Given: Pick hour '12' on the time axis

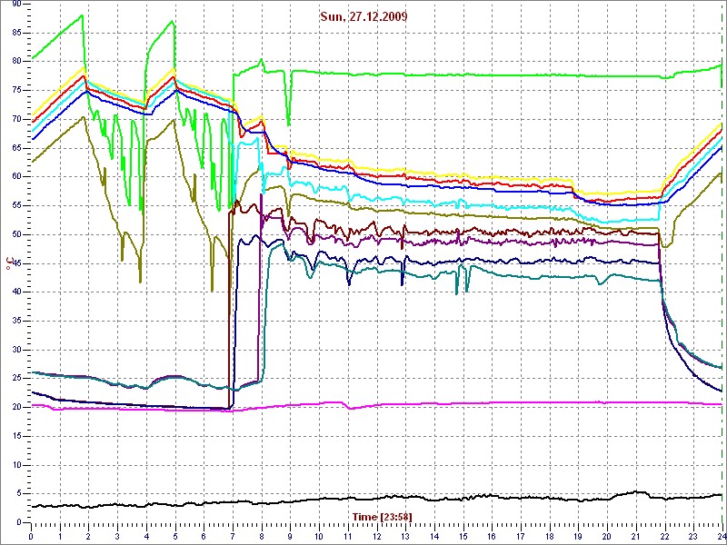Looking at the screenshot, I should pyautogui.click(x=376, y=536).
